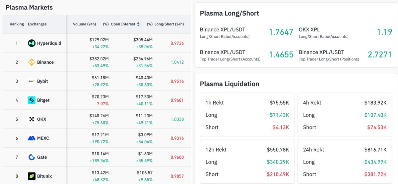Click the Ranking column header
The height and width of the screenshot is (184, 398).
pyautogui.click(x=17, y=24)
